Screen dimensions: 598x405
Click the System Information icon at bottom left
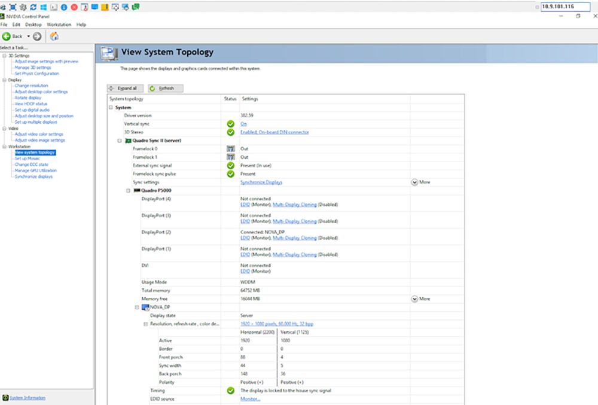(x=5, y=398)
